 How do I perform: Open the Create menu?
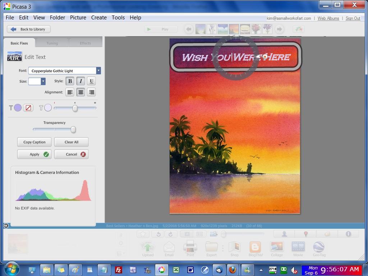(x=99, y=18)
